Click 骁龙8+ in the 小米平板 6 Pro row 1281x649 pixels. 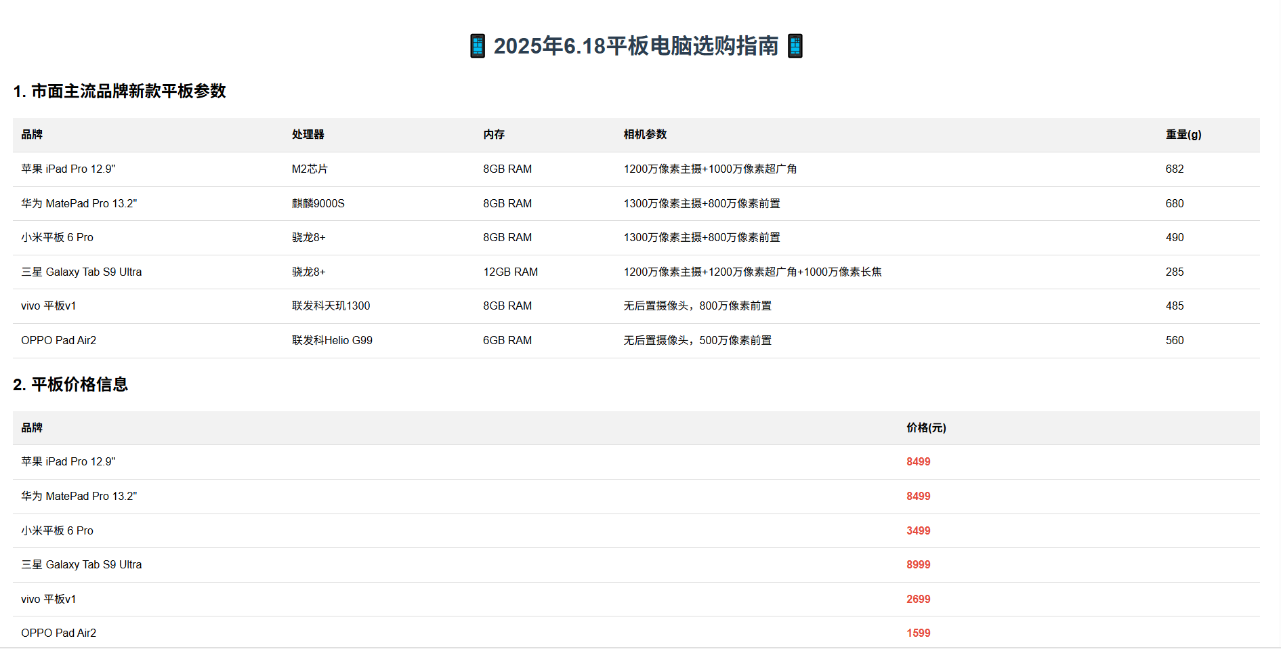click(309, 237)
